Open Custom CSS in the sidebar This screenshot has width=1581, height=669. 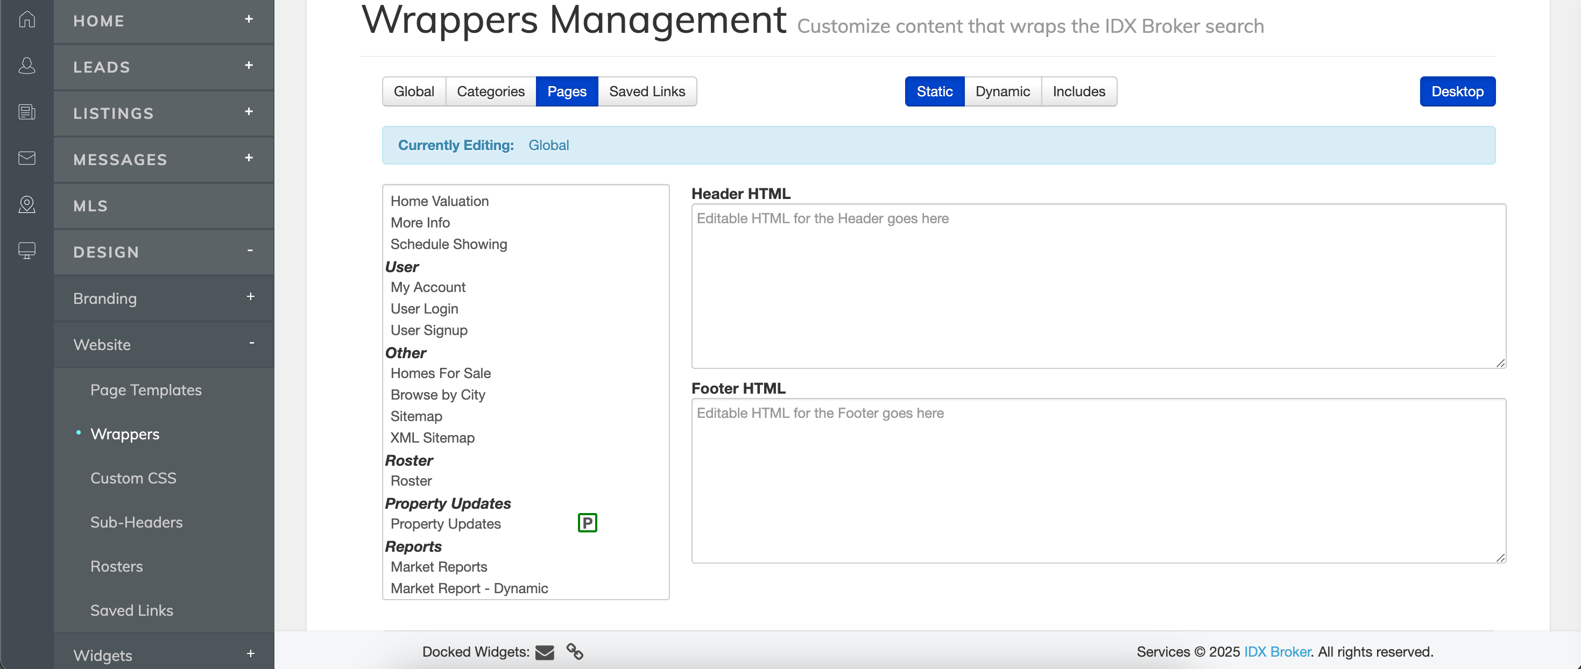coord(133,478)
